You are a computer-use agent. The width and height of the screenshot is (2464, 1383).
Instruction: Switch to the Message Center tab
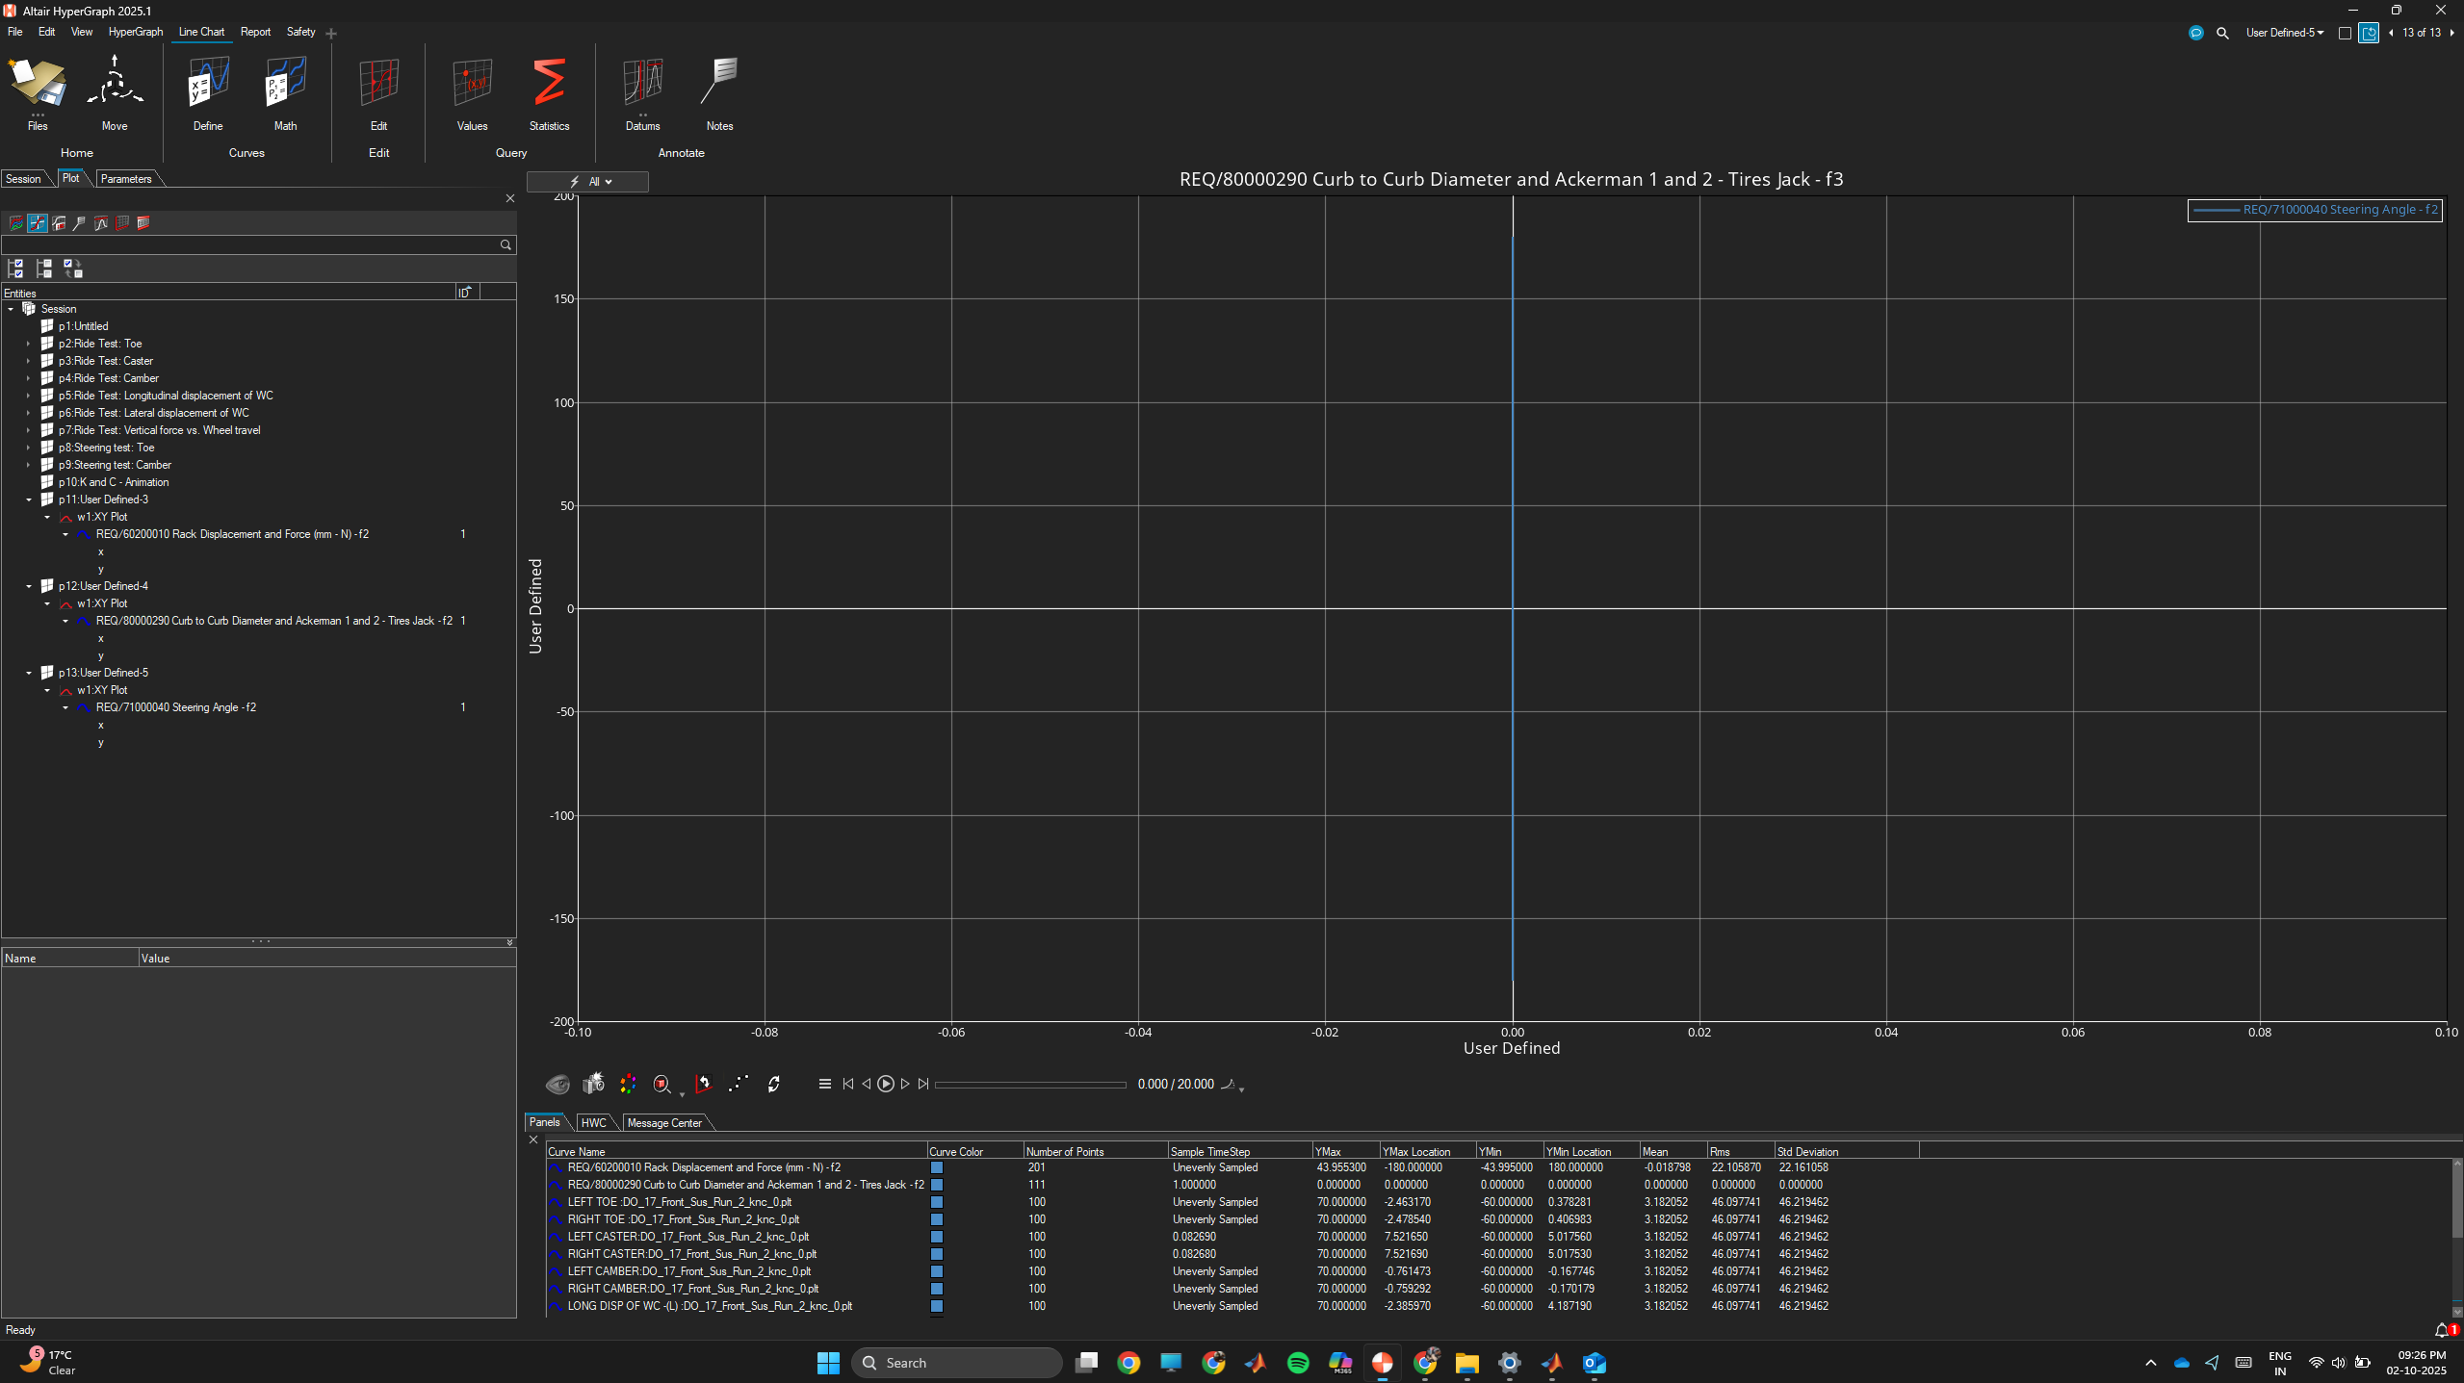coord(663,1123)
